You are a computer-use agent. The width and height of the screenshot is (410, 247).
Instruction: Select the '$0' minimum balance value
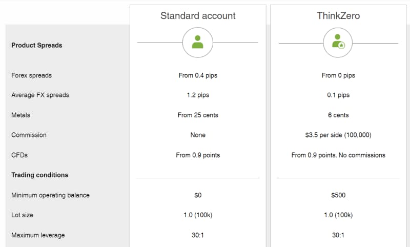[x=198, y=195]
